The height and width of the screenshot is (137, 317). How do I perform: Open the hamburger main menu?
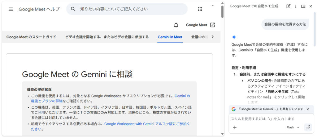[x=11, y=9]
